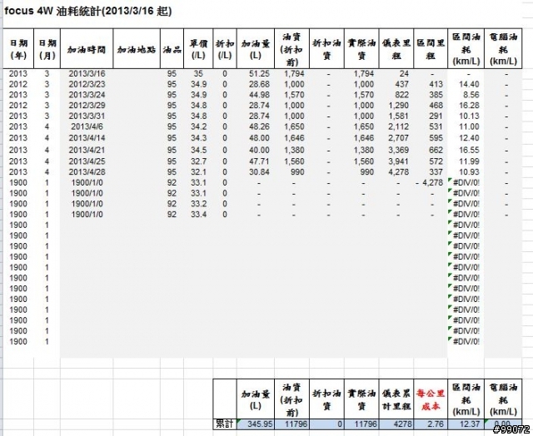Viewport: 533px width, 436px height.
Task: Select cost-per-km cell 2.76
Action: click(x=431, y=424)
